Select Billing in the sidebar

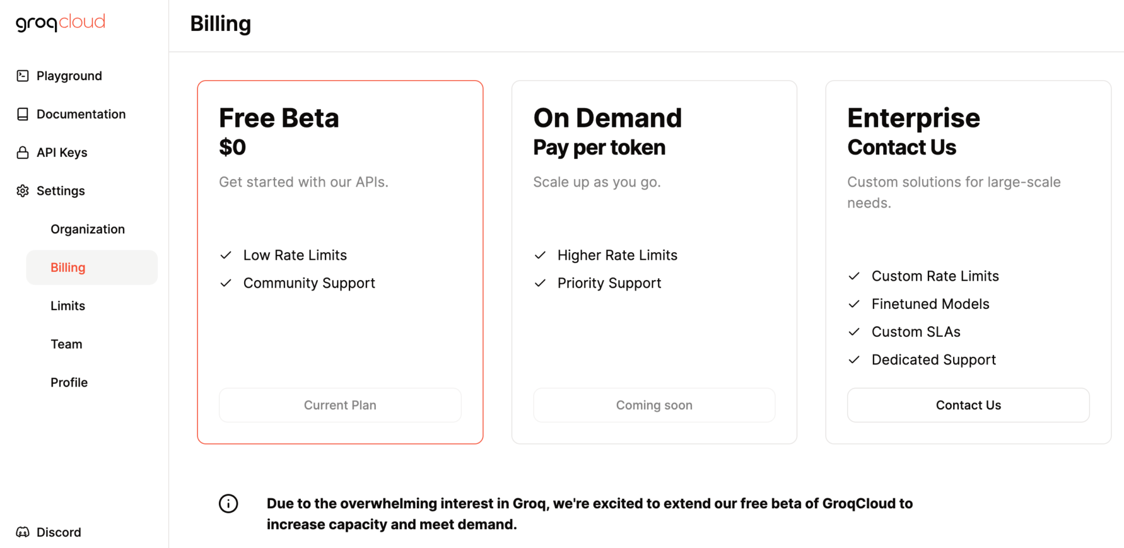pyautogui.click(x=68, y=267)
